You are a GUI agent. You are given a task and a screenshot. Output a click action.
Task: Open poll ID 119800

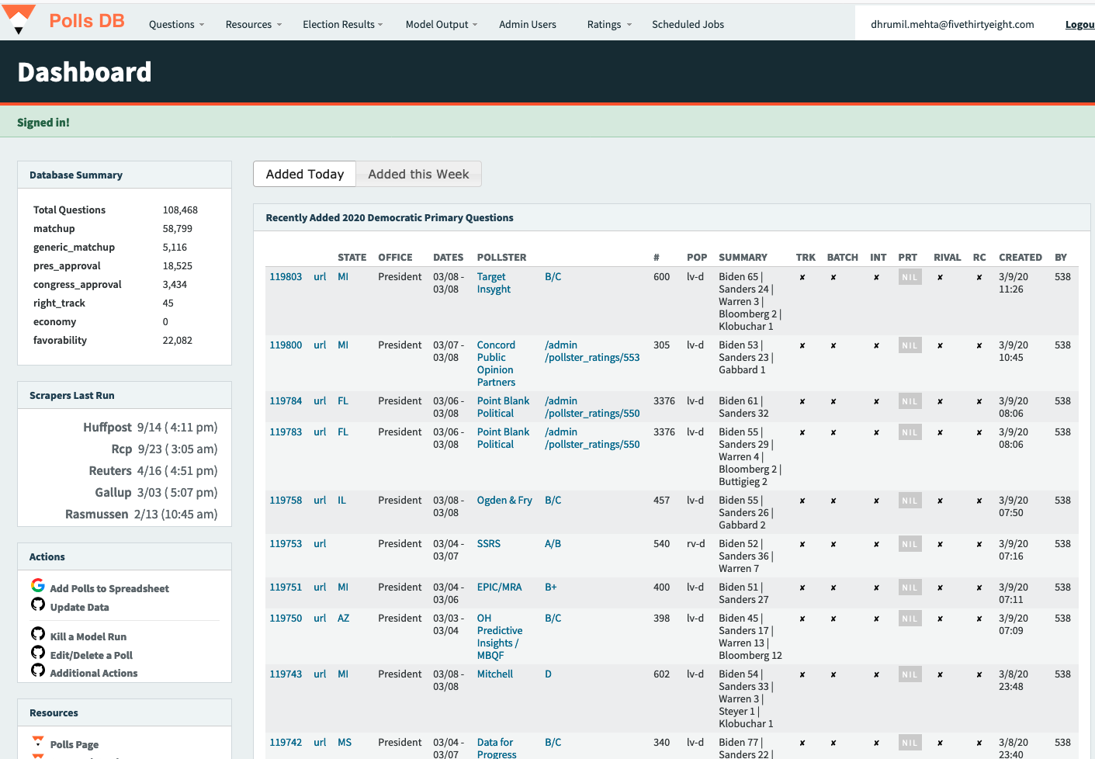coord(286,345)
